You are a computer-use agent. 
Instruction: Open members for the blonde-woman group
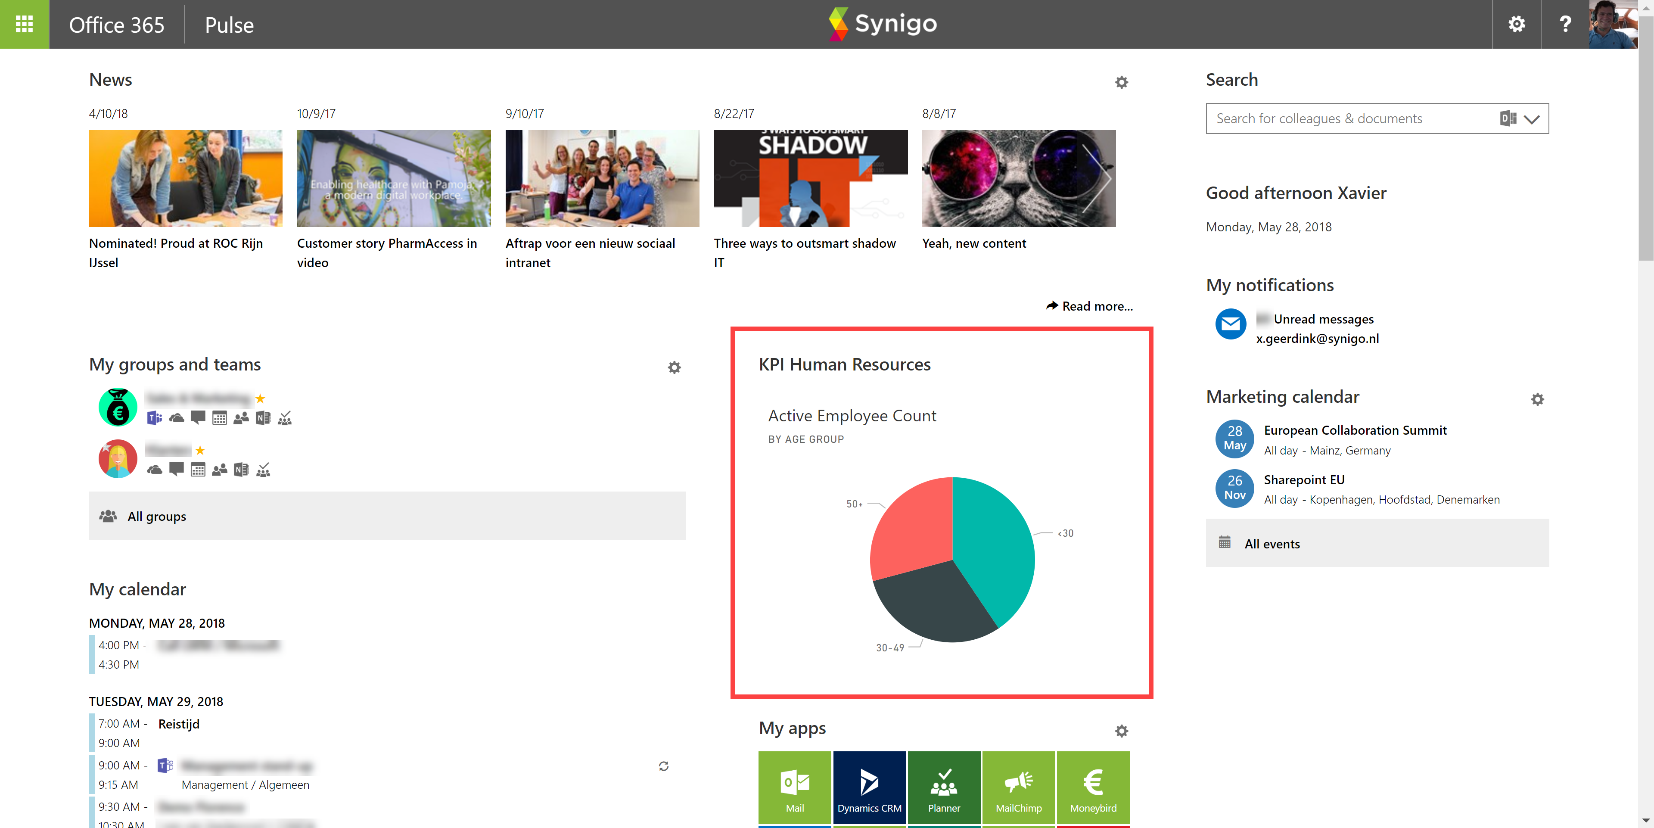[x=220, y=470]
